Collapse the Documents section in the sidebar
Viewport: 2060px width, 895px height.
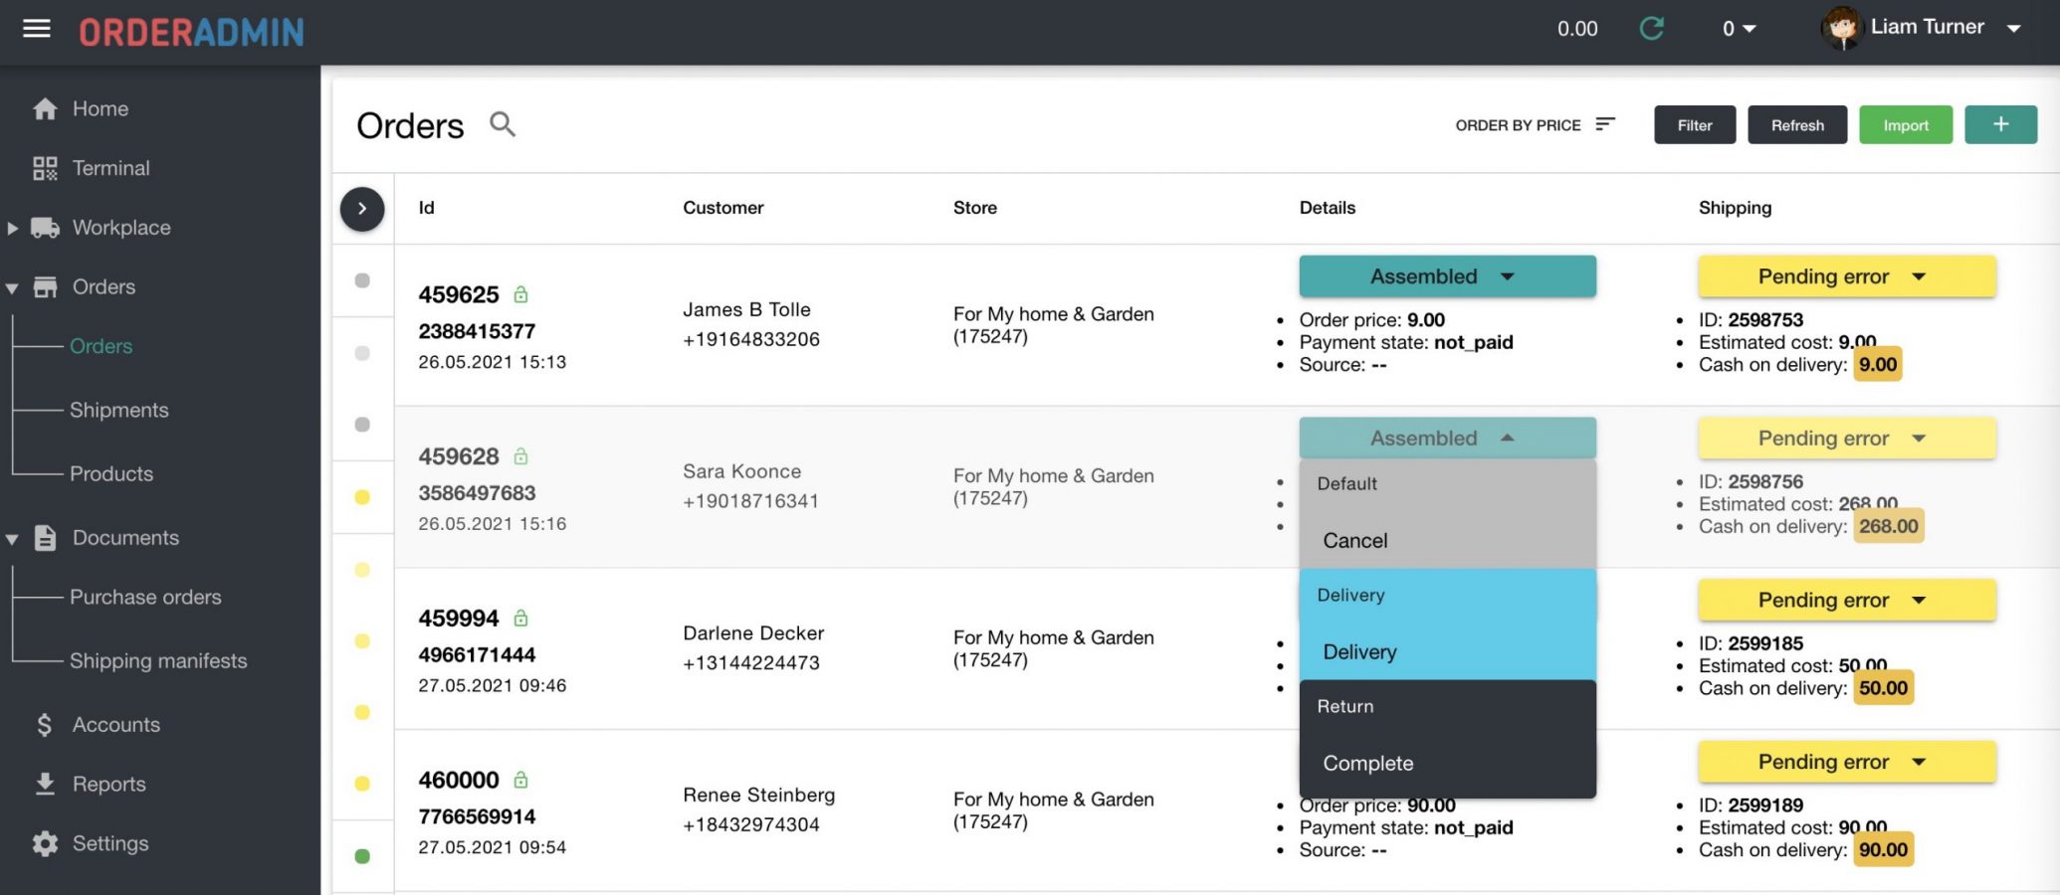12,538
